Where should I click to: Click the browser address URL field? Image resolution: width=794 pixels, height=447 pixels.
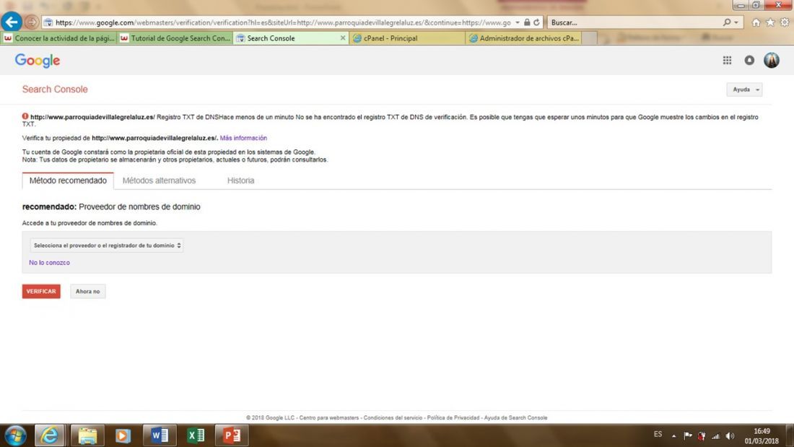(x=282, y=22)
